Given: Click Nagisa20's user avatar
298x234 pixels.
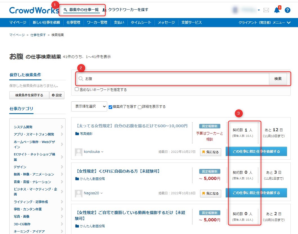Looking at the screenshot, I should click(x=79, y=193).
